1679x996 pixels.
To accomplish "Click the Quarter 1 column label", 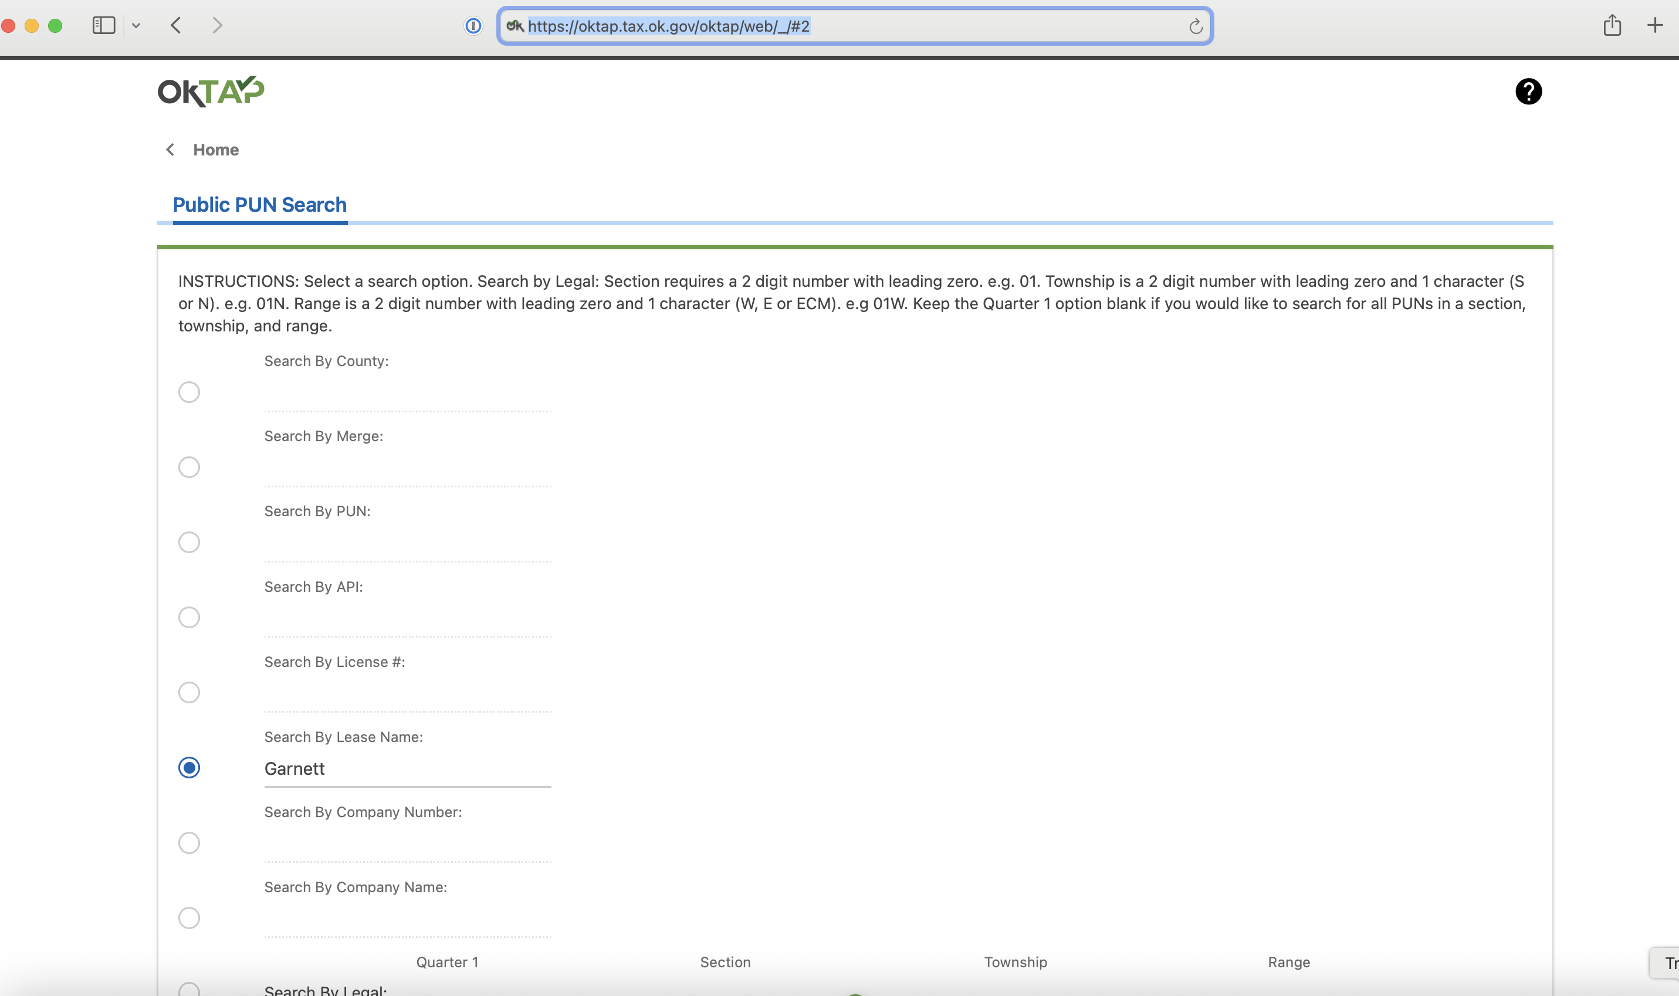I will pos(447,963).
